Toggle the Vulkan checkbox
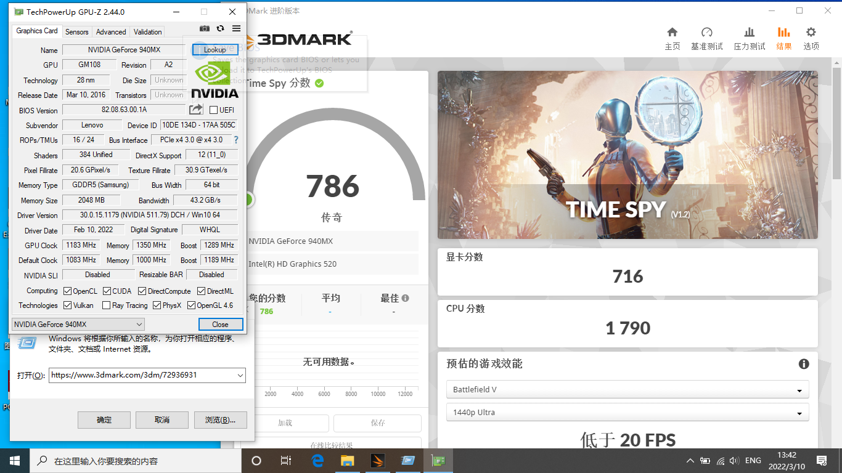Viewport: 842px width, 473px height. (x=67, y=305)
